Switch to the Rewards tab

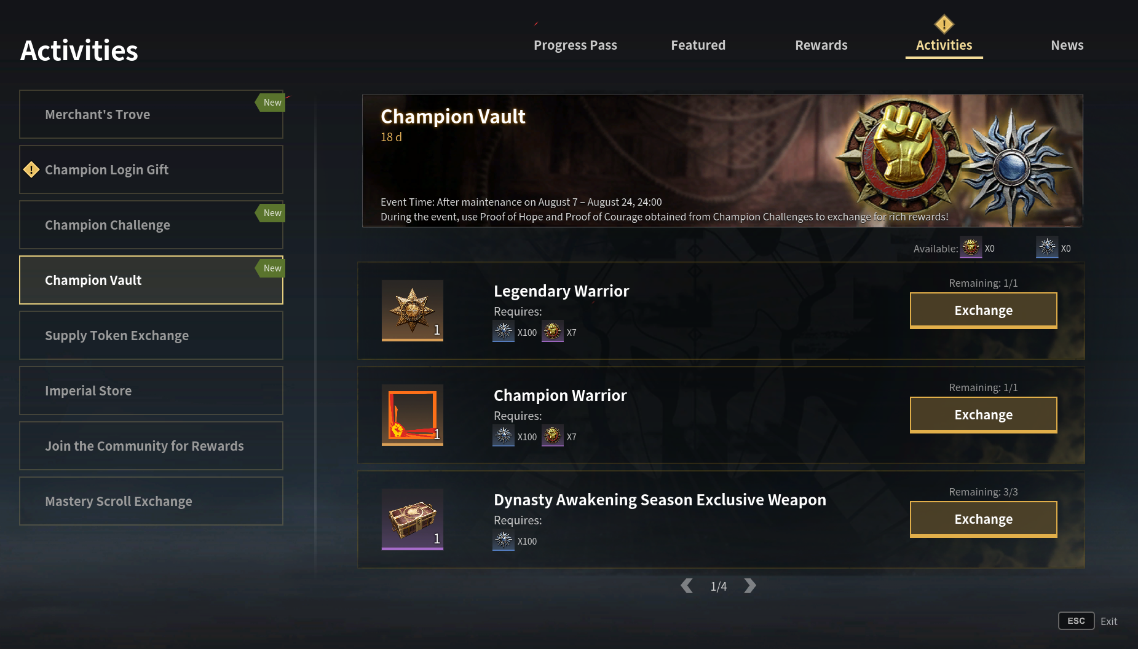pyautogui.click(x=821, y=45)
